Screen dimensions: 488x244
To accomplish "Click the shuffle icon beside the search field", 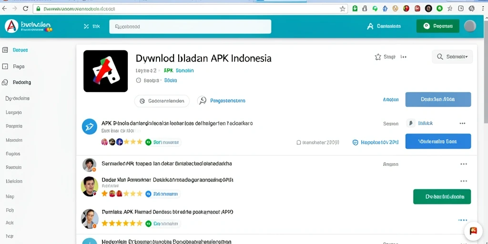I will pos(87,27).
